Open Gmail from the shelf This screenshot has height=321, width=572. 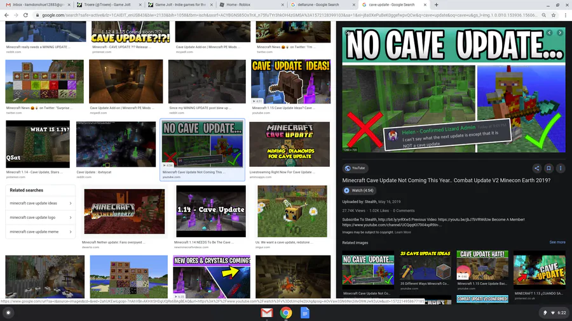(x=267, y=313)
